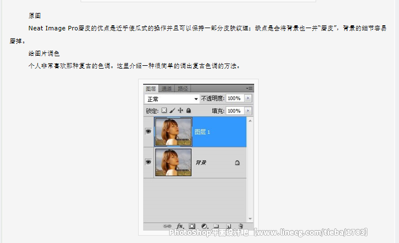The width and height of the screenshot is (399, 243).
Task: Switch to the 图层 tab
Action: (x=150, y=89)
